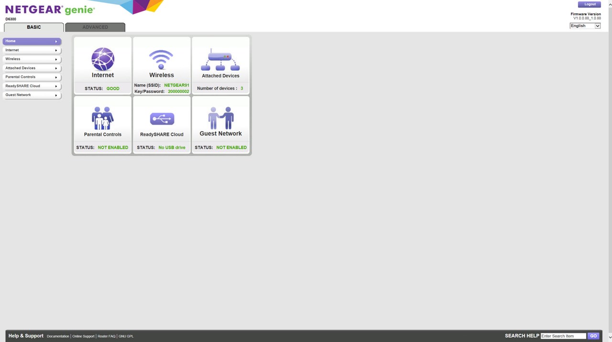The height and width of the screenshot is (342, 612).
Task: Click the Help & Support heading
Action: (x=26, y=336)
